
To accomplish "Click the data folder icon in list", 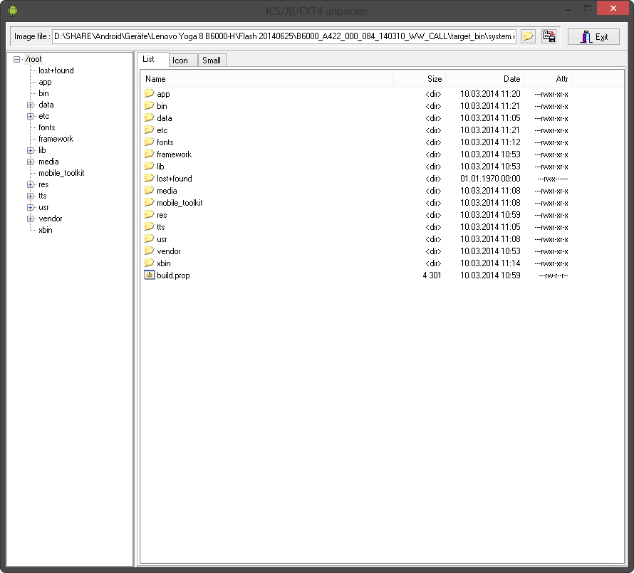I will tap(149, 117).
